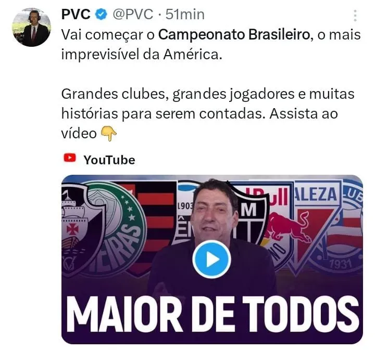The width and height of the screenshot is (375, 350).
Task: Play the embedded YouTube video
Action: 211,259
